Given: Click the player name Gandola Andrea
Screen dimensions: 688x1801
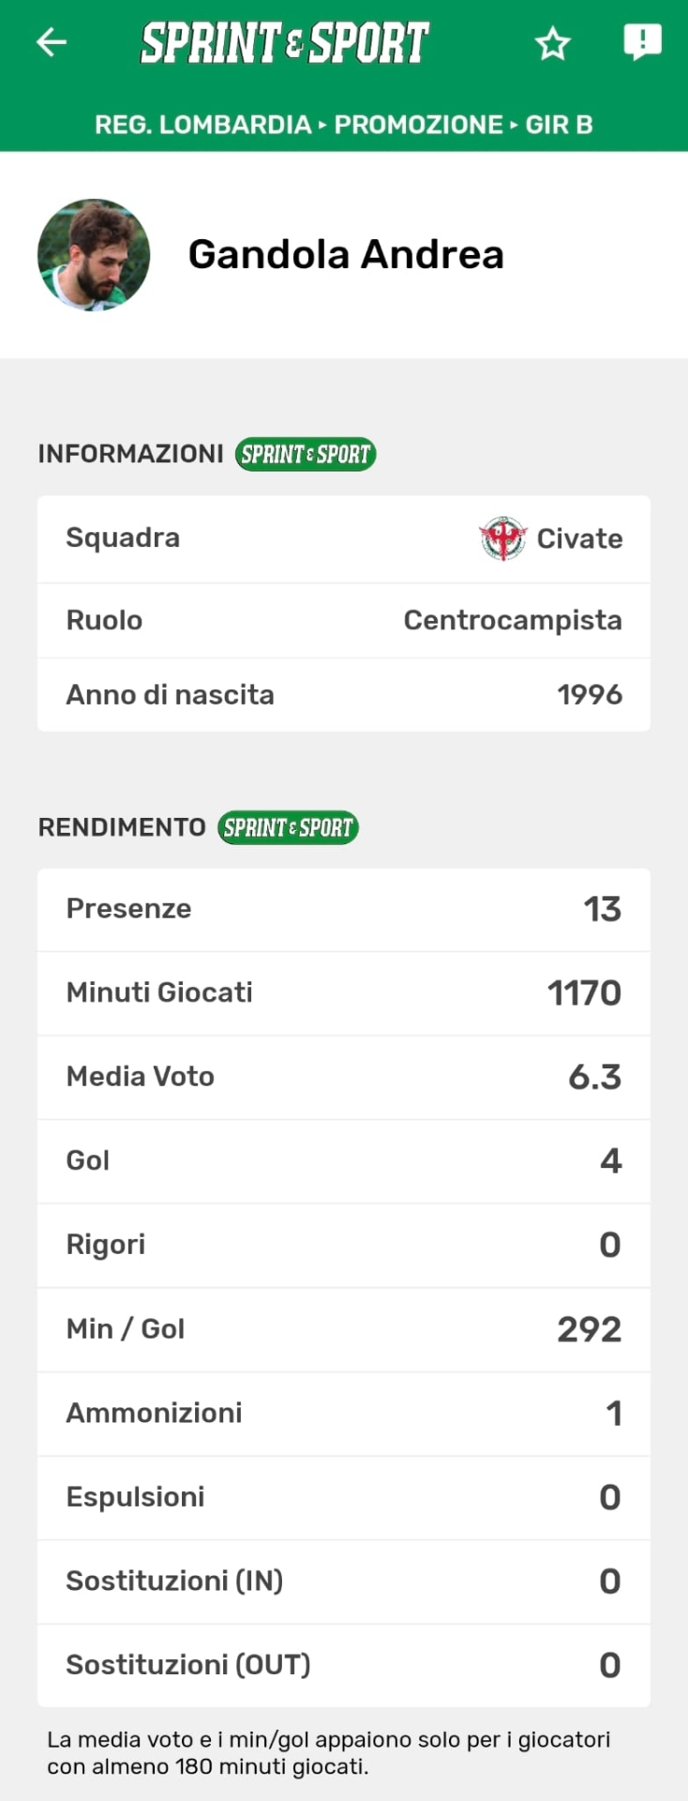Looking at the screenshot, I should (346, 255).
